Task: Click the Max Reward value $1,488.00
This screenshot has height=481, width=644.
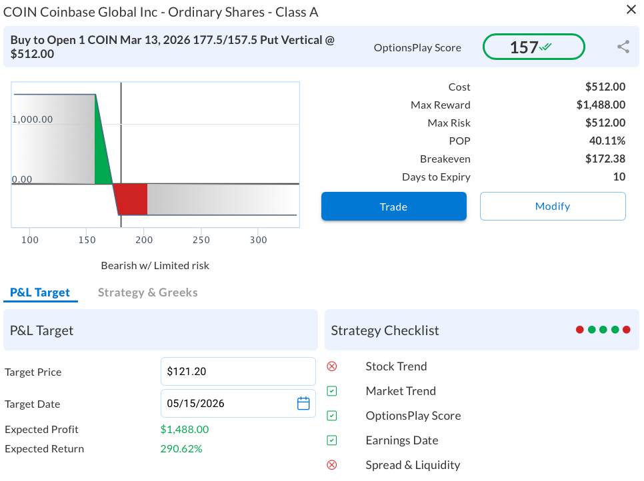Action: tap(601, 105)
